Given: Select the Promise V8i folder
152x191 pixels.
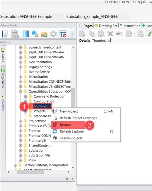Looking at the screenshot, I should click(37, 141).
